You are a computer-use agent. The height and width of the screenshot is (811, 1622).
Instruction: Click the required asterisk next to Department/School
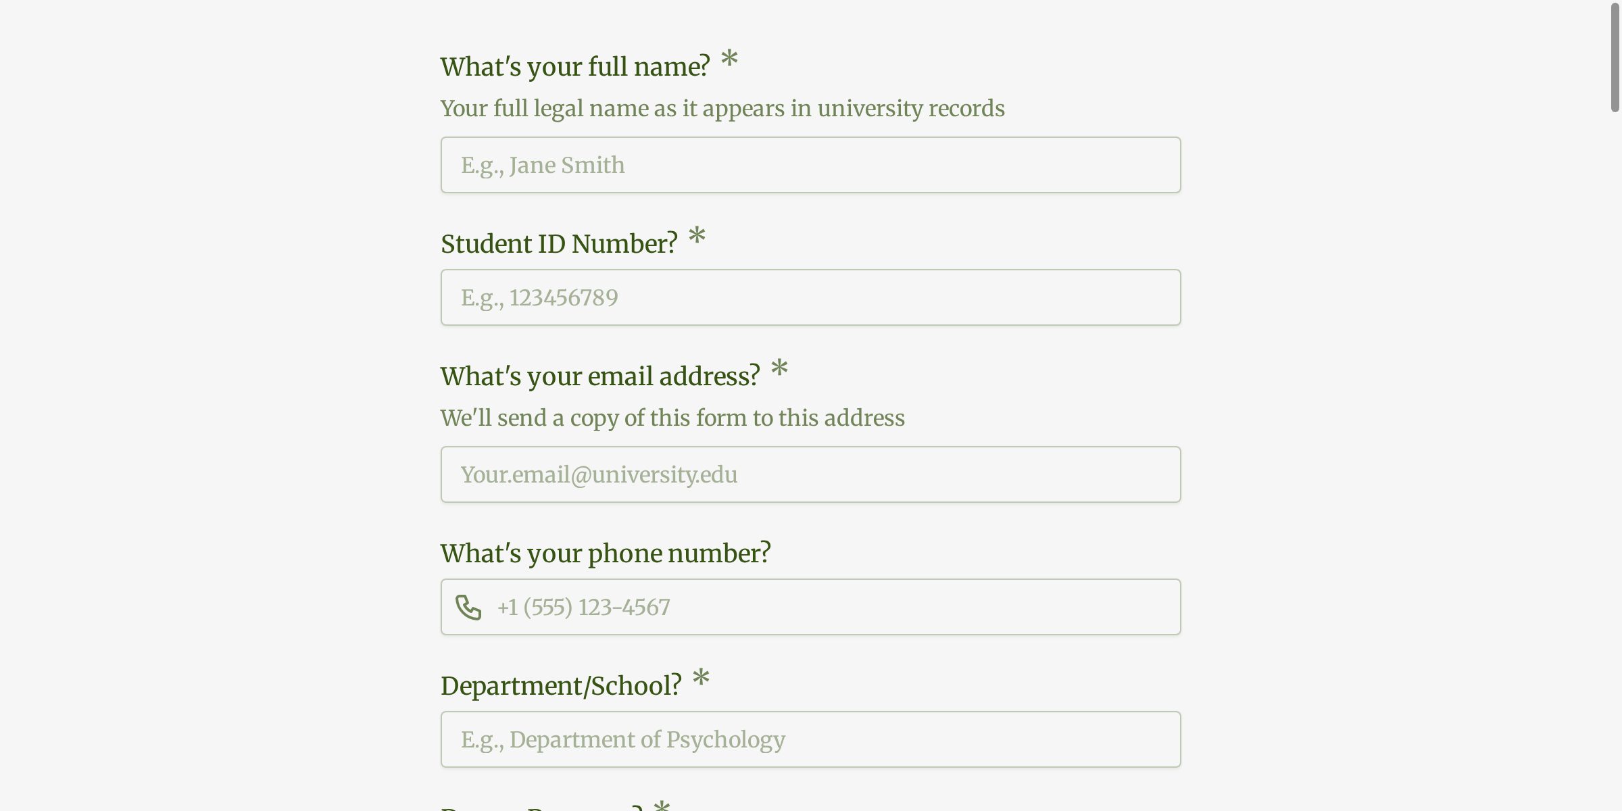tap(701, 679)
